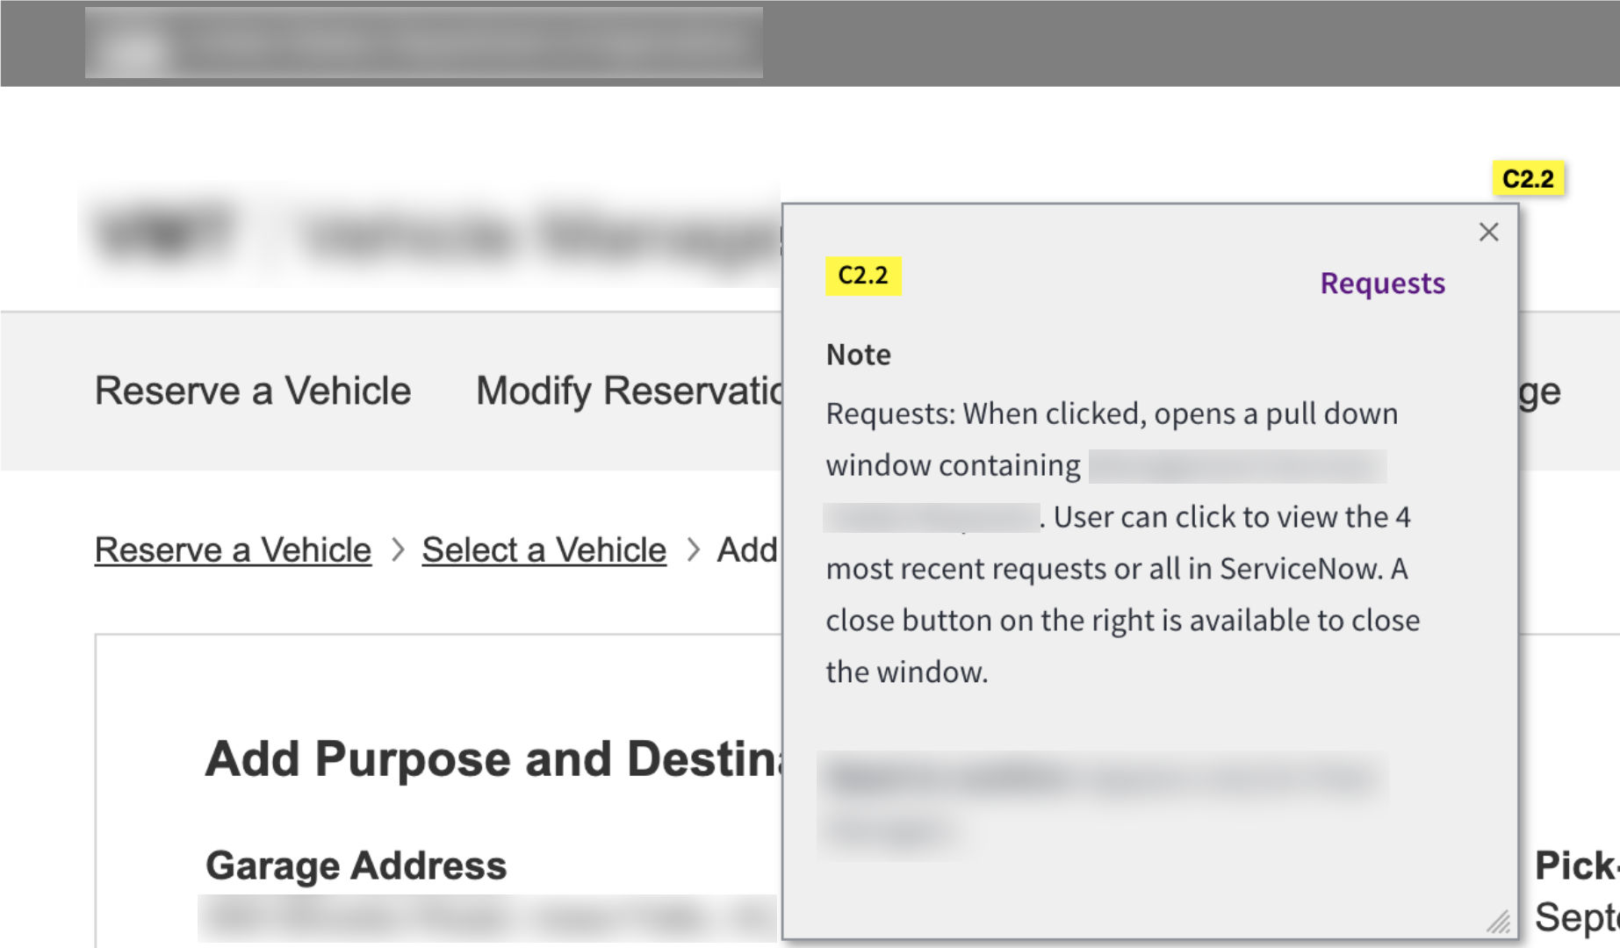The height and width of the screenshot is (948, 1620).
Task: Grab the resize handle of the note popup
Action: click(x=1499, y=921)
